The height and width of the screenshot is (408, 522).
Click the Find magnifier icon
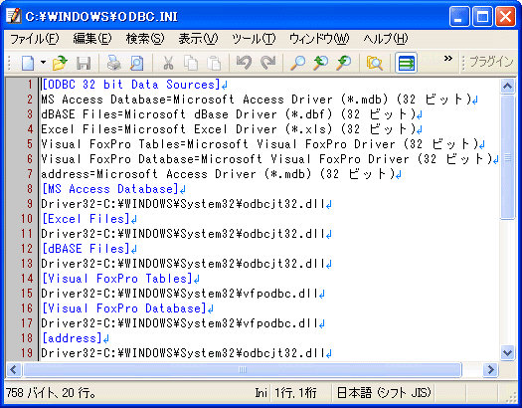pos(297,63)
